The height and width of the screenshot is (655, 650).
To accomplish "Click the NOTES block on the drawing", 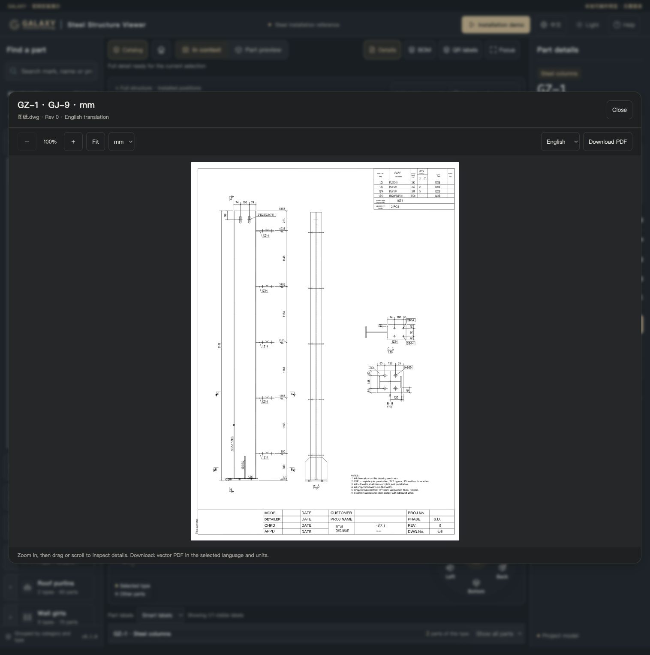I will tap(390, 484).
